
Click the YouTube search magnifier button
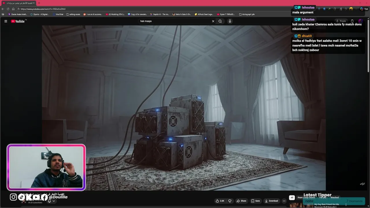click(x=220, y=21)
